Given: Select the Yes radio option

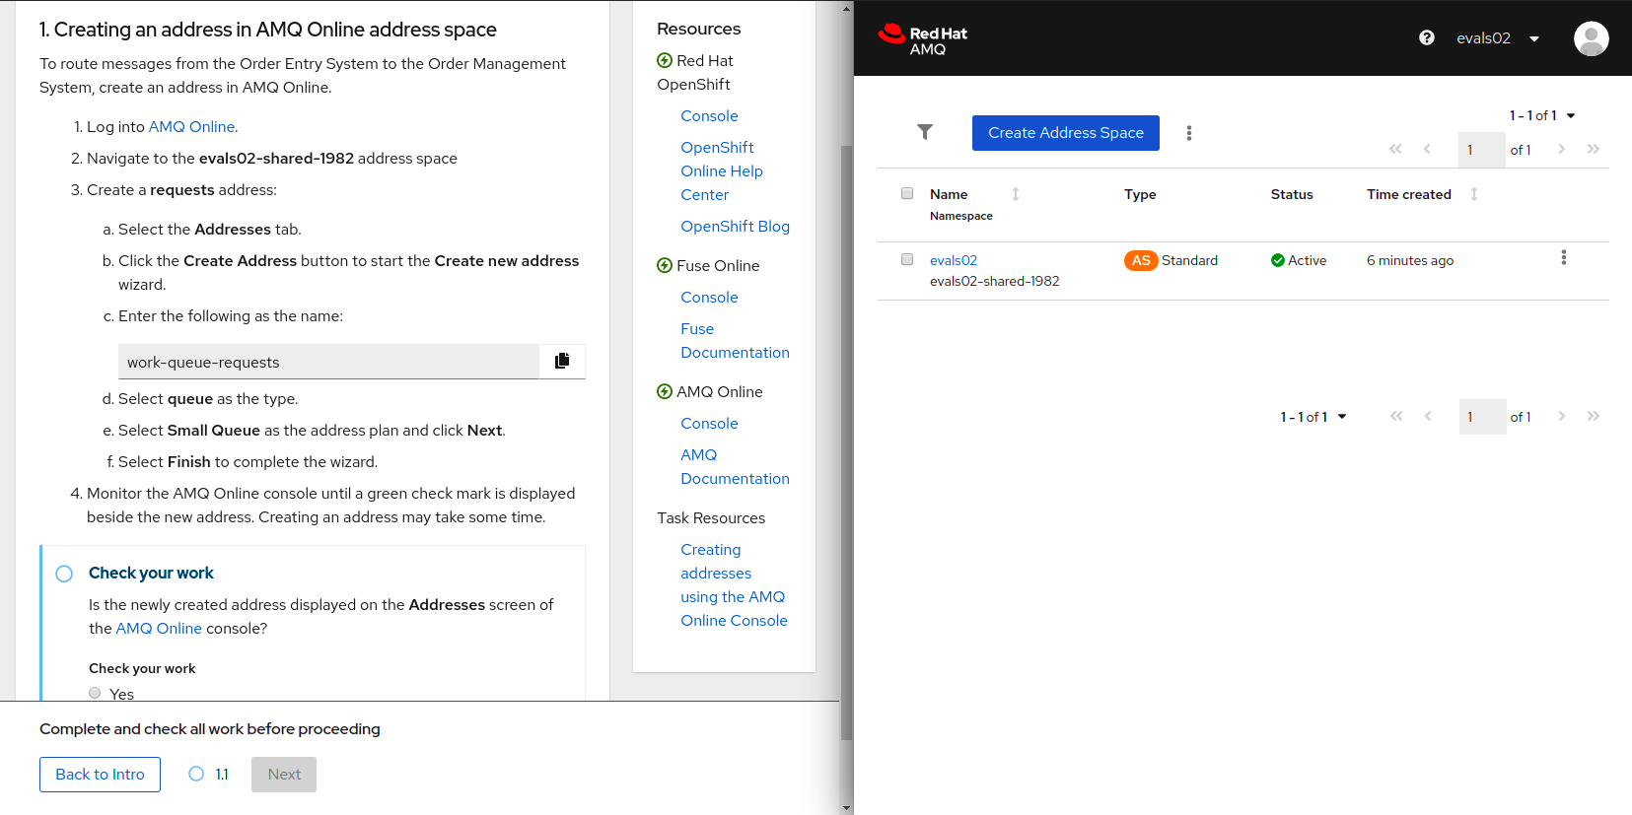Looking at the screenshot, I should [95, 693].
